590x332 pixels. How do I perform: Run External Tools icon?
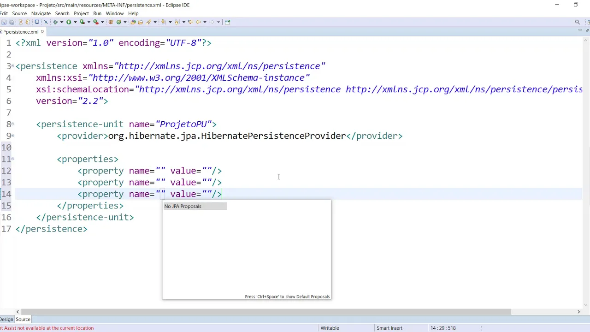click(96, 22)
